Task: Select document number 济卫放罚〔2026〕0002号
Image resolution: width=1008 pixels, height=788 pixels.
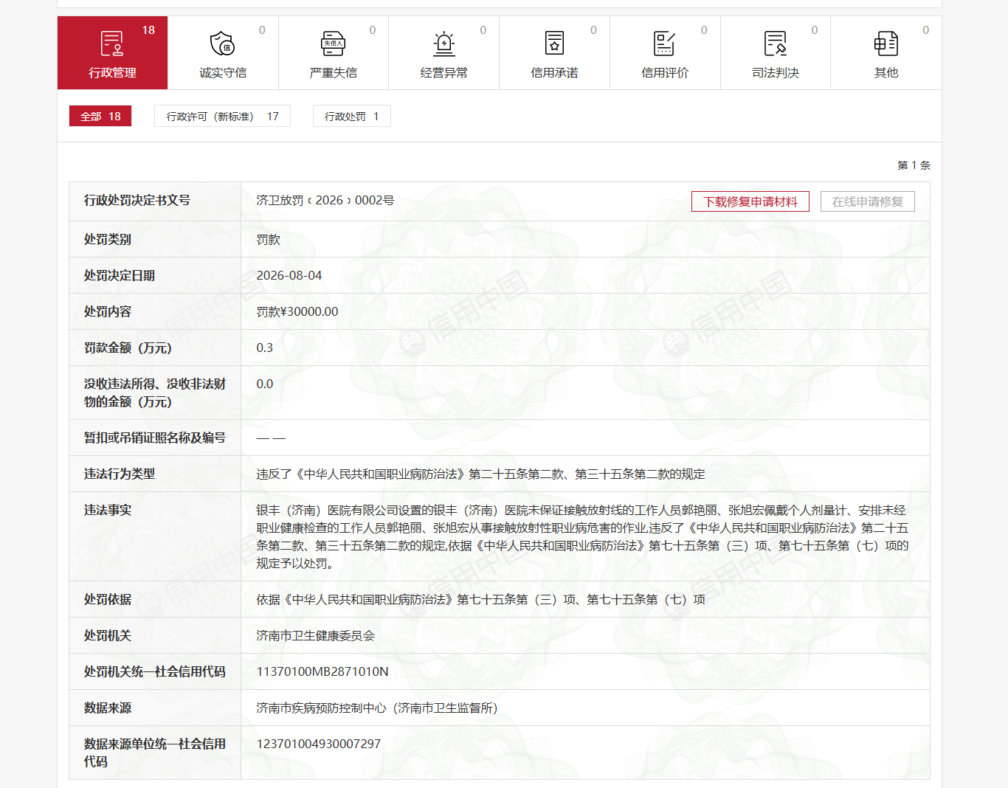Action: (x=325, y=201)
